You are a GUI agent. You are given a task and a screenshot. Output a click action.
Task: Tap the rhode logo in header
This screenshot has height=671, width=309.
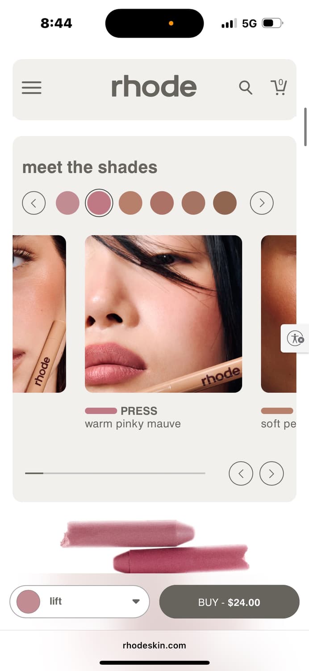pos(154,86)
